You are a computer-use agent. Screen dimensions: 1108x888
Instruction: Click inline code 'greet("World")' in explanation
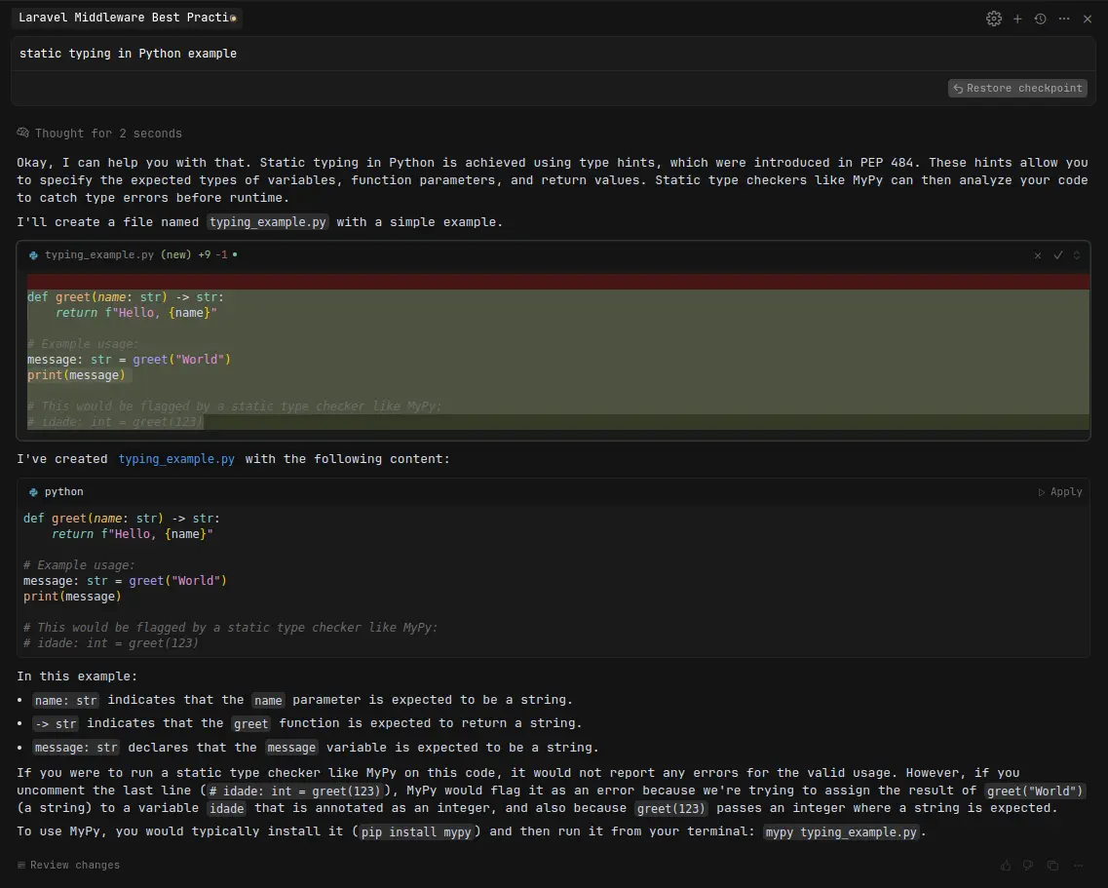pyautogui.click(x=1035, y=791)
